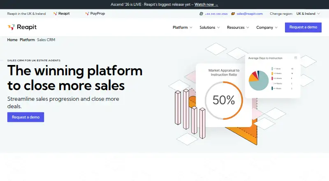
Task: Click the Streamline sales progression subheading
Action: click(x=63, y=102)
